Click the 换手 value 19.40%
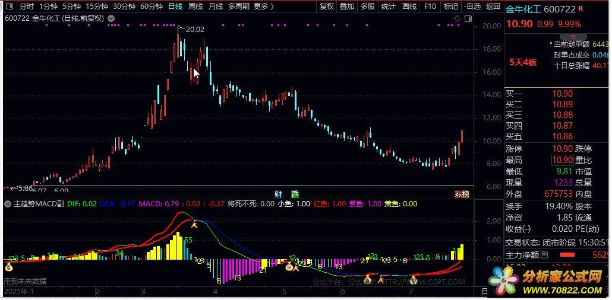The width and height of the screenshot is (612, 300). [x=559, y=206]
